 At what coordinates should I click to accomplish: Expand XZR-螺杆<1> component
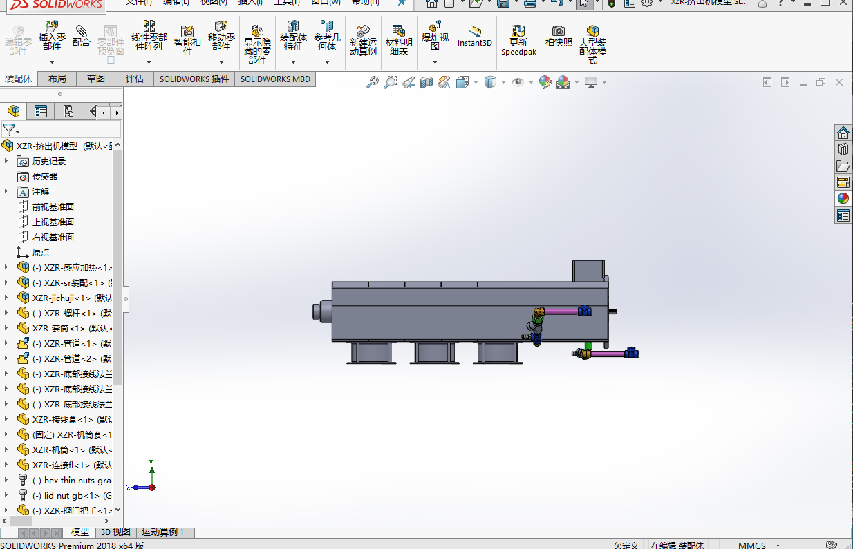click(x=6, y=313)
